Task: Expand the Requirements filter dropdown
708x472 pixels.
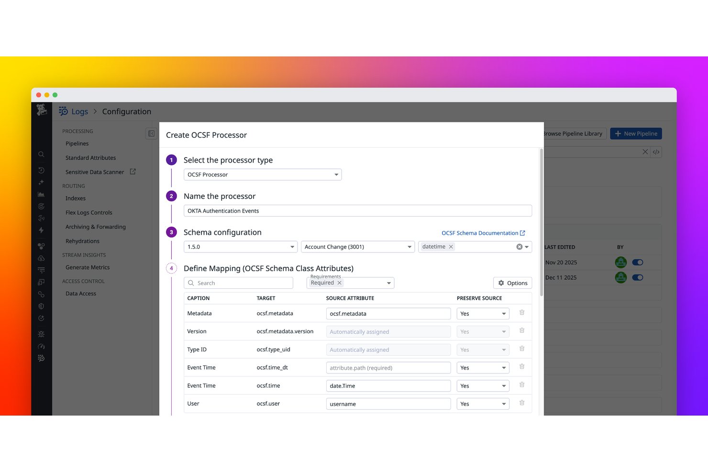Action: point(389,283)
